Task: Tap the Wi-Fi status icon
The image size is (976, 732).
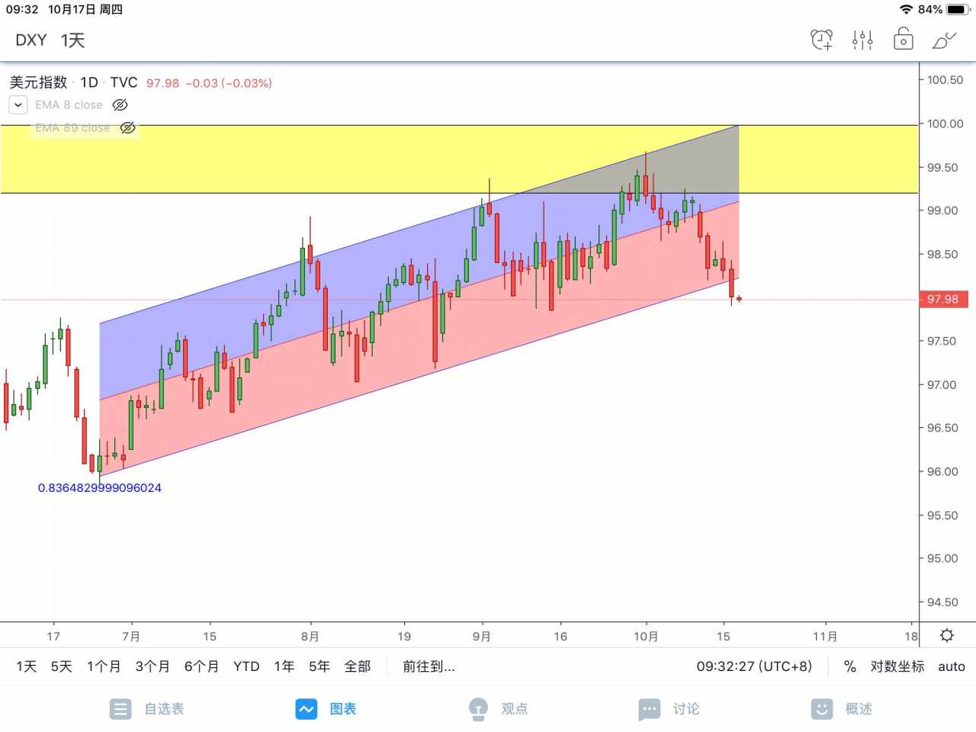Action: pos(906,9)
